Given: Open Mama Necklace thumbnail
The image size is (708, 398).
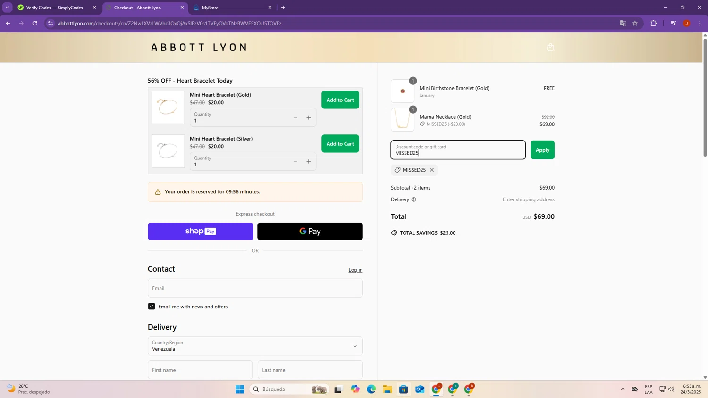Looking at the screenshot, I should click(x=403, y=120).
